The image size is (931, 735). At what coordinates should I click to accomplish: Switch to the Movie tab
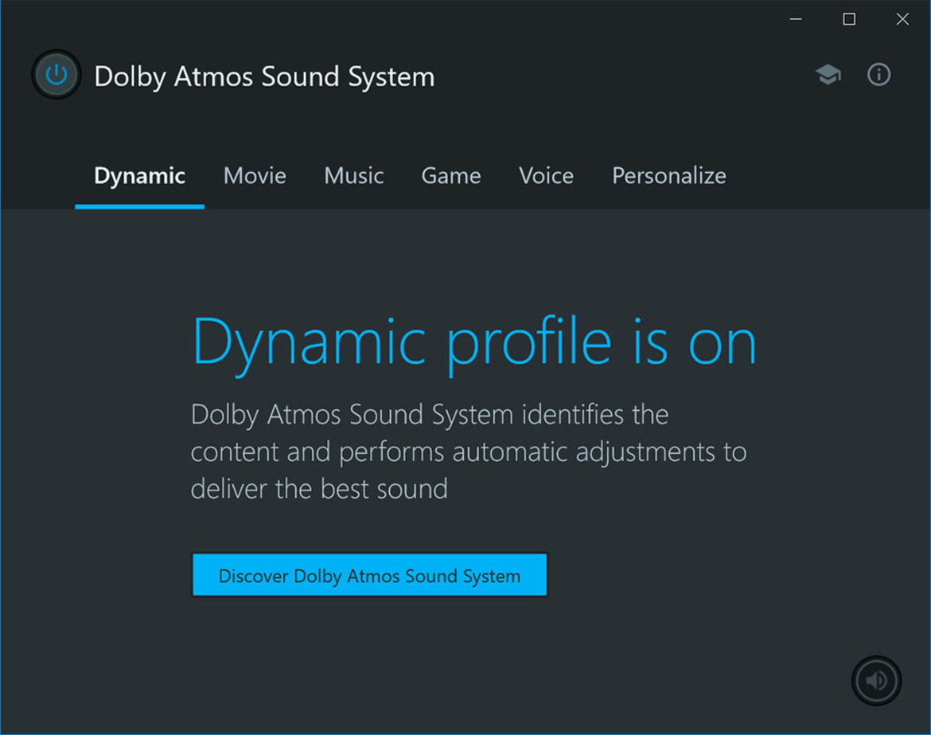(255, 176)
